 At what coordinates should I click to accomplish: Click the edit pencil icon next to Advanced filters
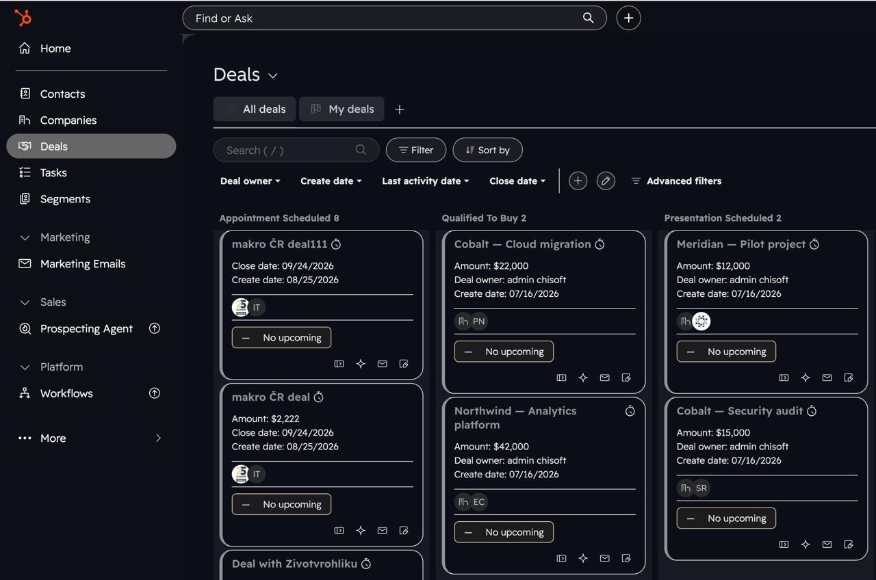pyautogui.click(x=606, y=181)
